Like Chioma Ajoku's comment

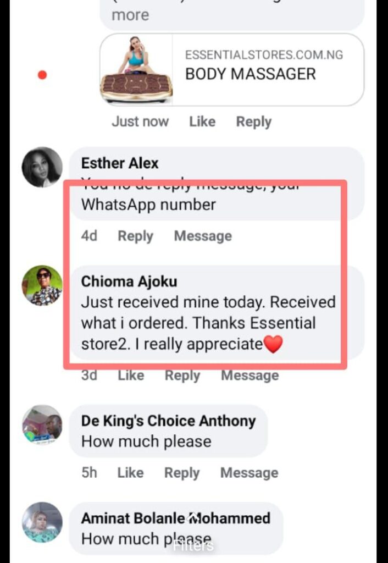point(131,376)
